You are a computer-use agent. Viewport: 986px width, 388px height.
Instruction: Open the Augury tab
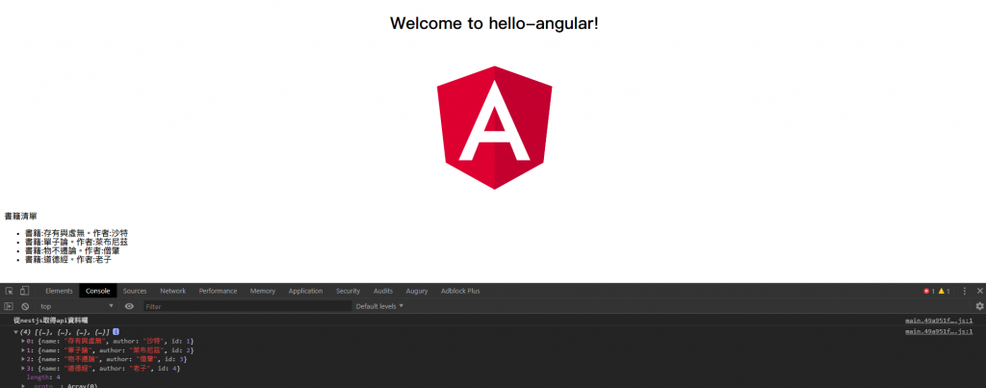click(417, 291)
